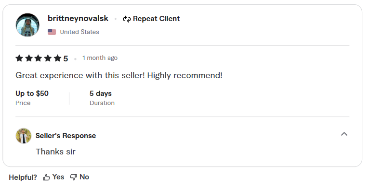Screen dimensions: 369x188
Task: Click the third rating star
Action: tap(39, 58)
